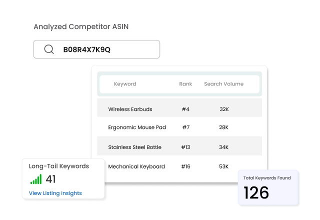Click the grey-outlined box at top left
320x220 pixels.
pos(98,49)
